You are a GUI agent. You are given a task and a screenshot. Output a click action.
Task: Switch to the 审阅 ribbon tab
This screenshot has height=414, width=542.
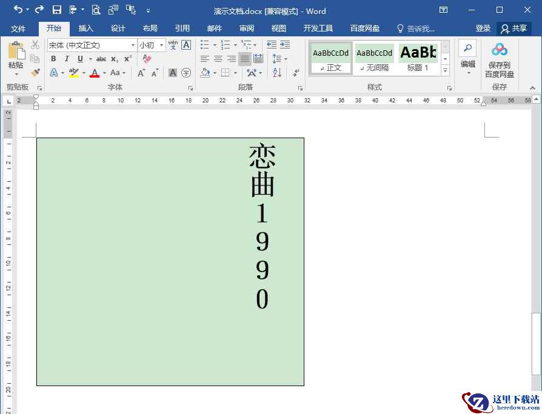[x=247, y=28]
